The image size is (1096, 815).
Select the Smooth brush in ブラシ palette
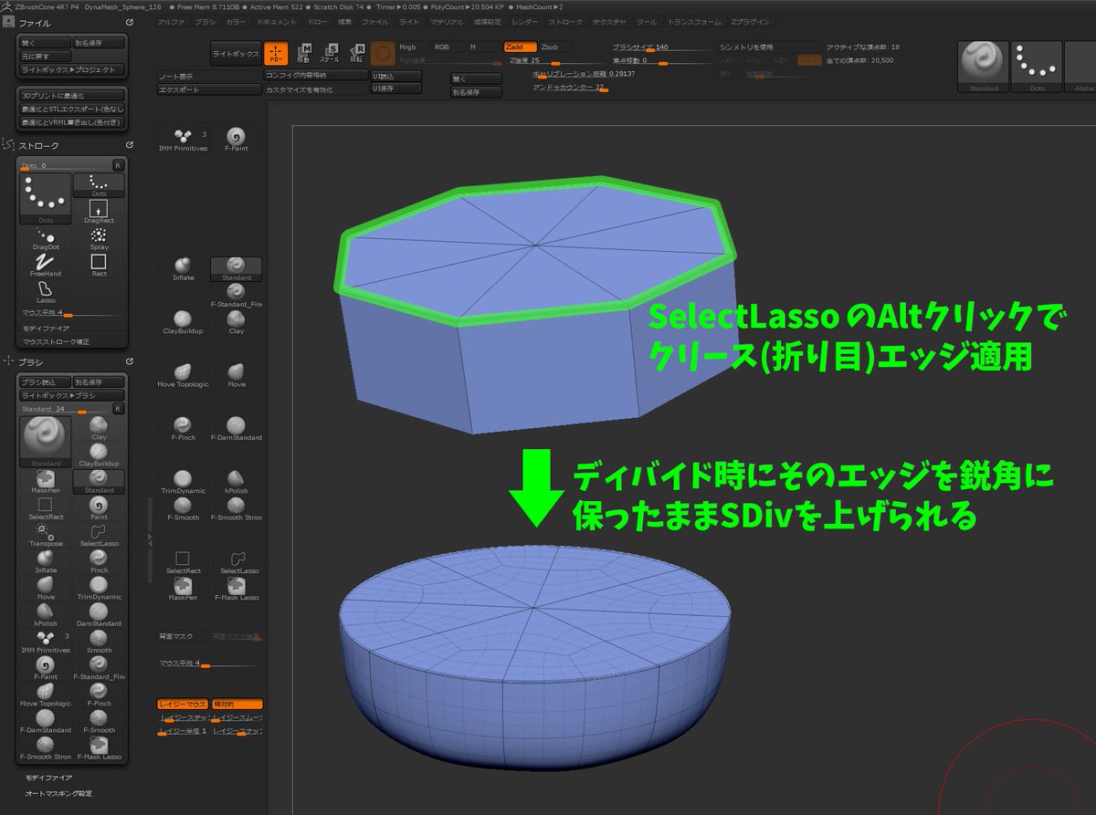click(99, 640)
